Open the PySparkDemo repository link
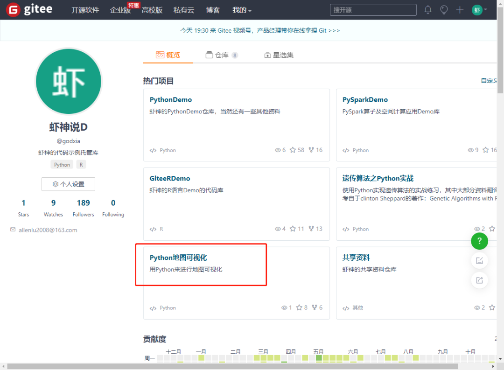 (365, 100)
